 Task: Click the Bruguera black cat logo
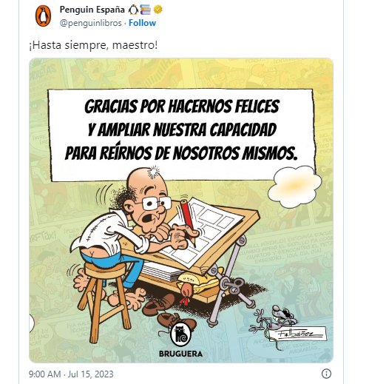coord(180,335)
